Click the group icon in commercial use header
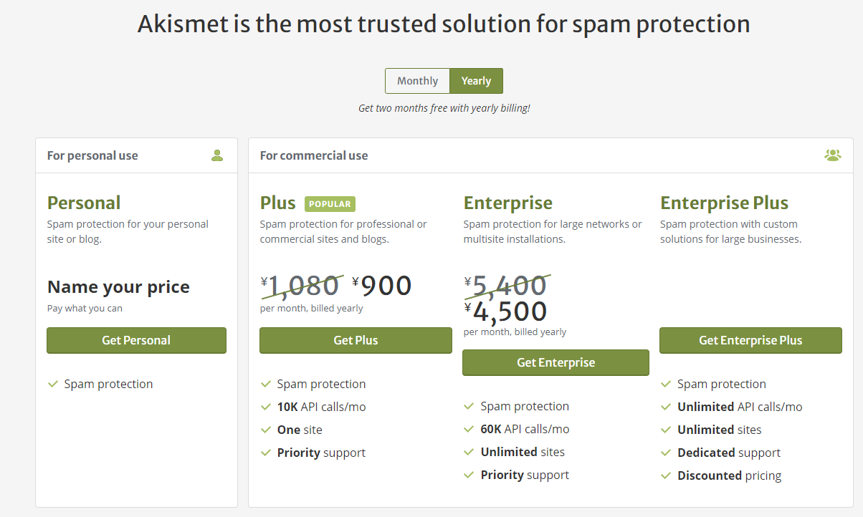Viewport: 863px width, 517px height. [x=833, y=155]
